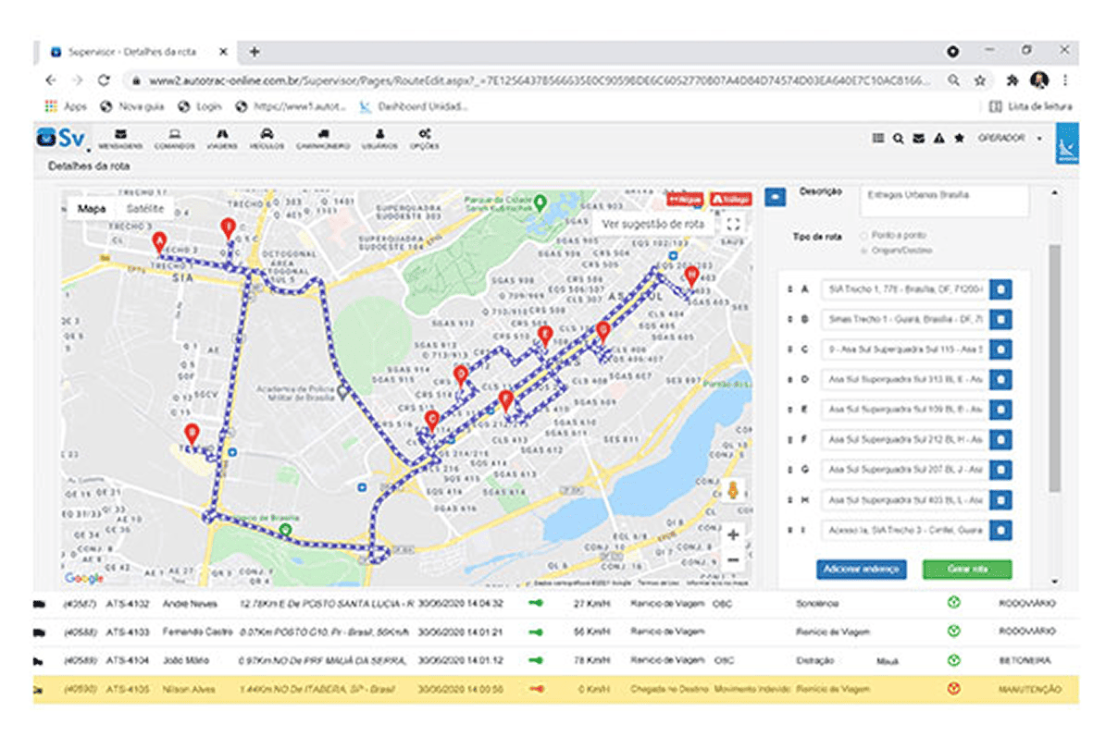
Task: Click the green Gerar rota button
Action: [x=966, y=570]
